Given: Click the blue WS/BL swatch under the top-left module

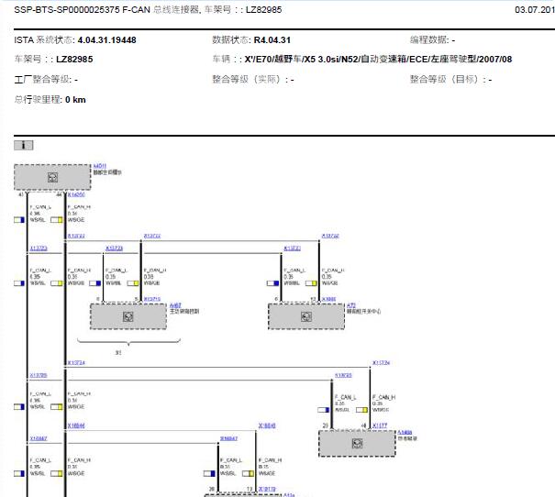Looking at the screenshot, I should (19, 220).
